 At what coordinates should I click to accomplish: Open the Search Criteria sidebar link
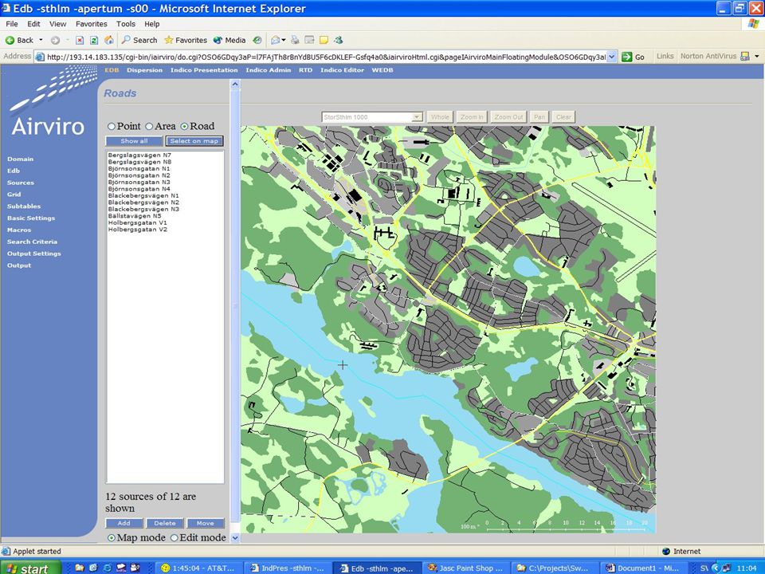click(32, 242)
